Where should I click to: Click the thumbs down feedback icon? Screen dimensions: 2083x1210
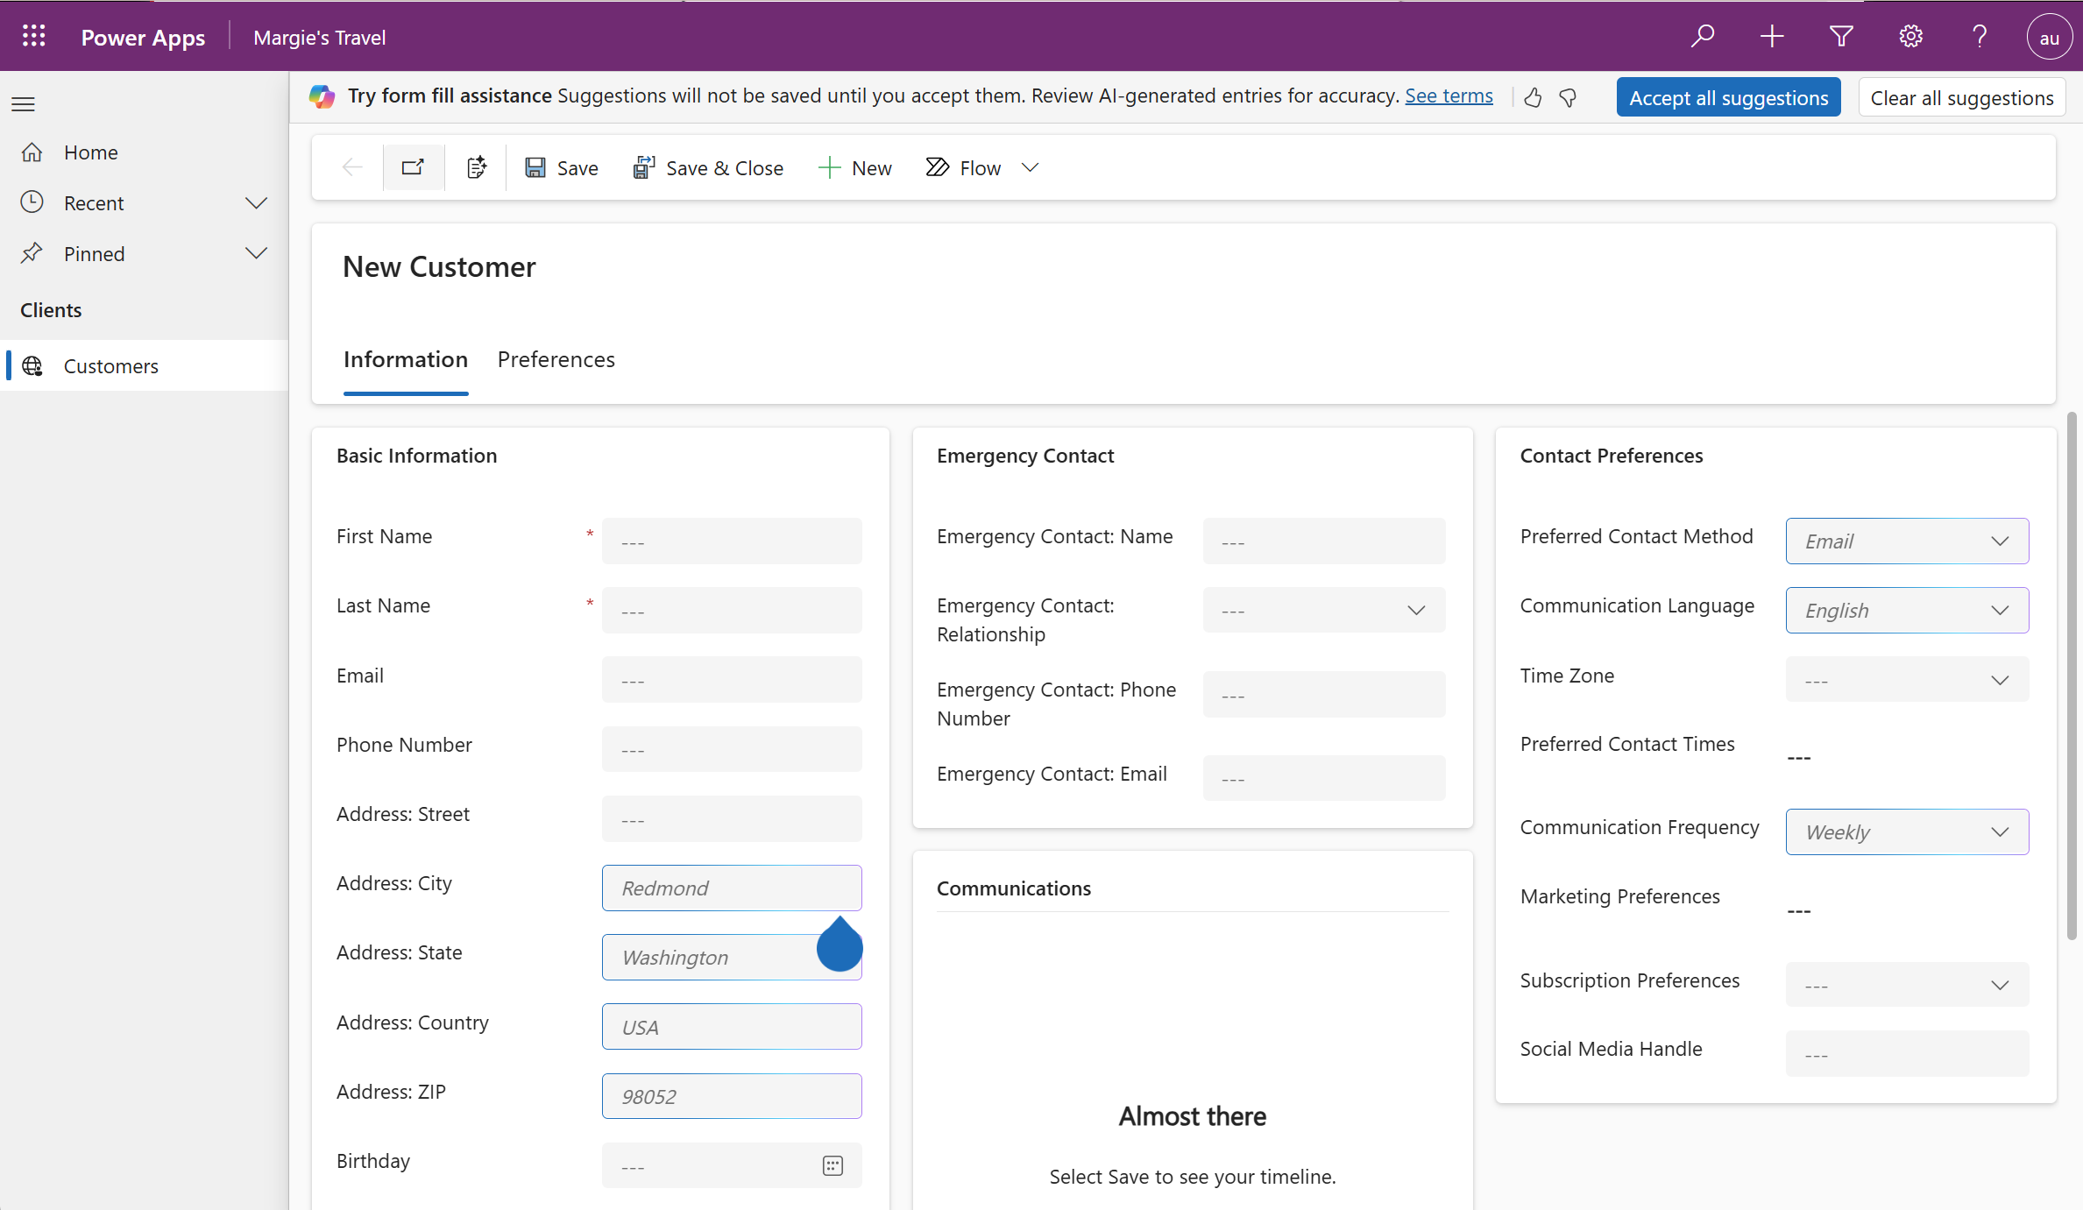pyautogui.click(x=1569, y=97)
